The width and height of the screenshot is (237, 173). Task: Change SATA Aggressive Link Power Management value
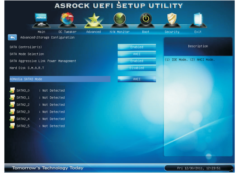137,61
